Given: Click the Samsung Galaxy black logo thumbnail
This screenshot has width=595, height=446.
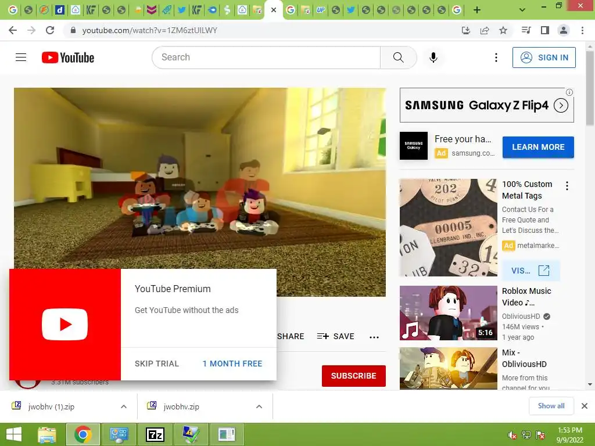Looking at the screenshot, I should point(414,146).
